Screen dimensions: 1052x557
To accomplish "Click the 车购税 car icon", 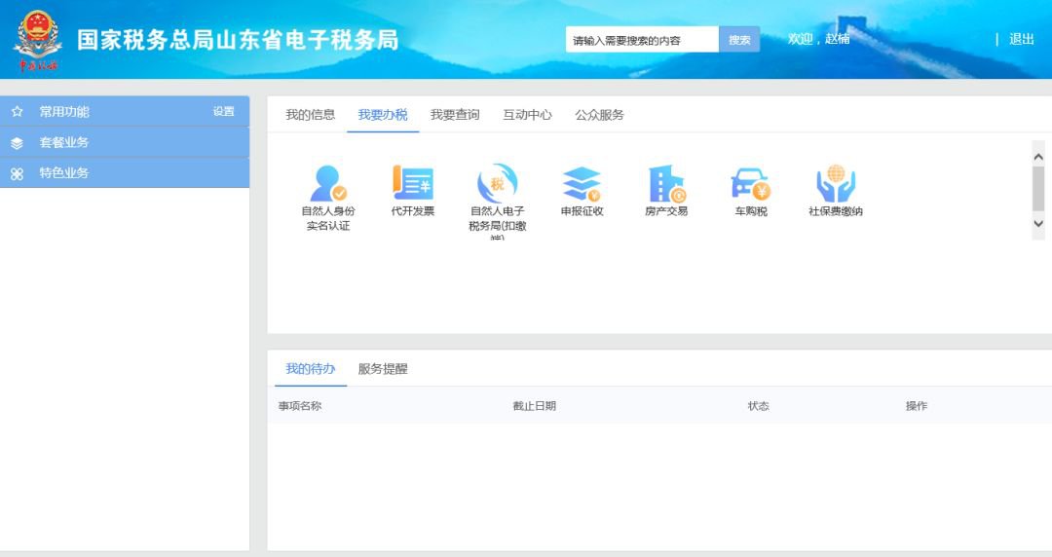I will click(750, 184).
